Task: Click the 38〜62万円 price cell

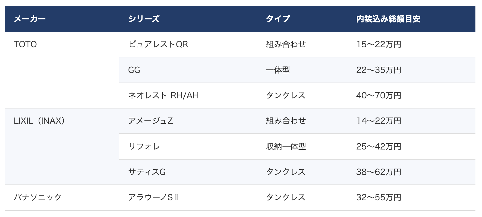Action: 379,172
